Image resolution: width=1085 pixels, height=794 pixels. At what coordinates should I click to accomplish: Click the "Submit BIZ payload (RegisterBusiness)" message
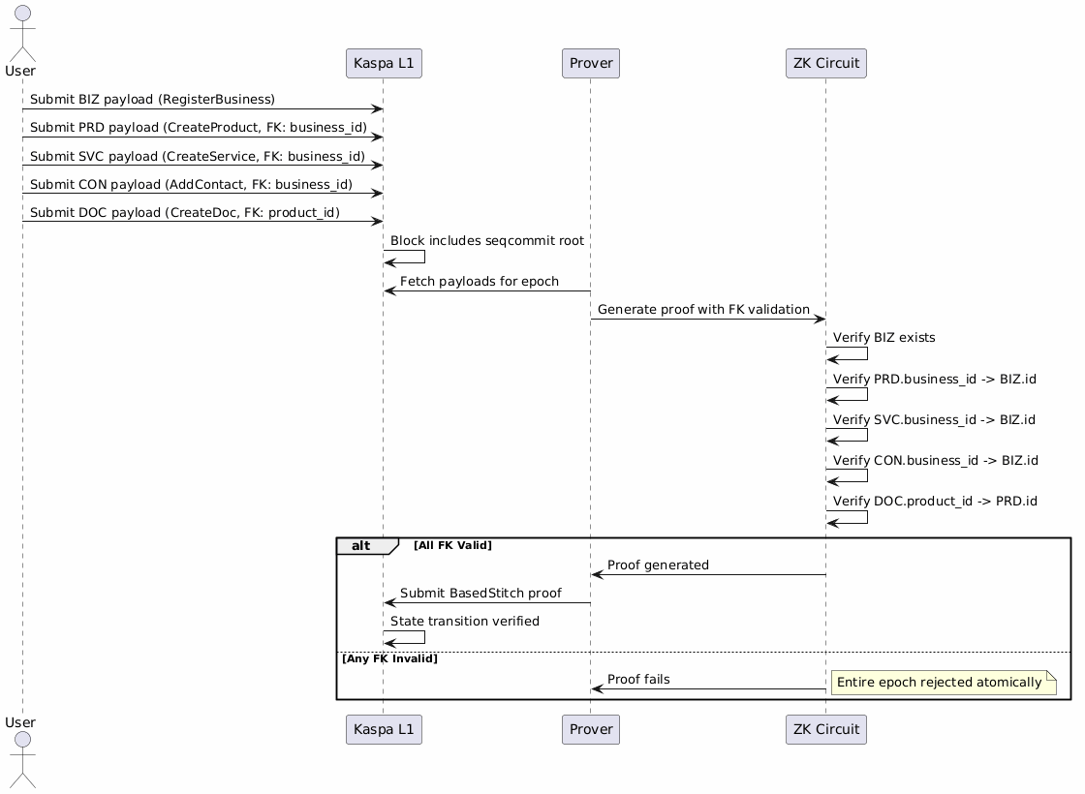coord(152,100)
